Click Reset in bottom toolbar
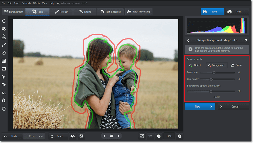 58,136
